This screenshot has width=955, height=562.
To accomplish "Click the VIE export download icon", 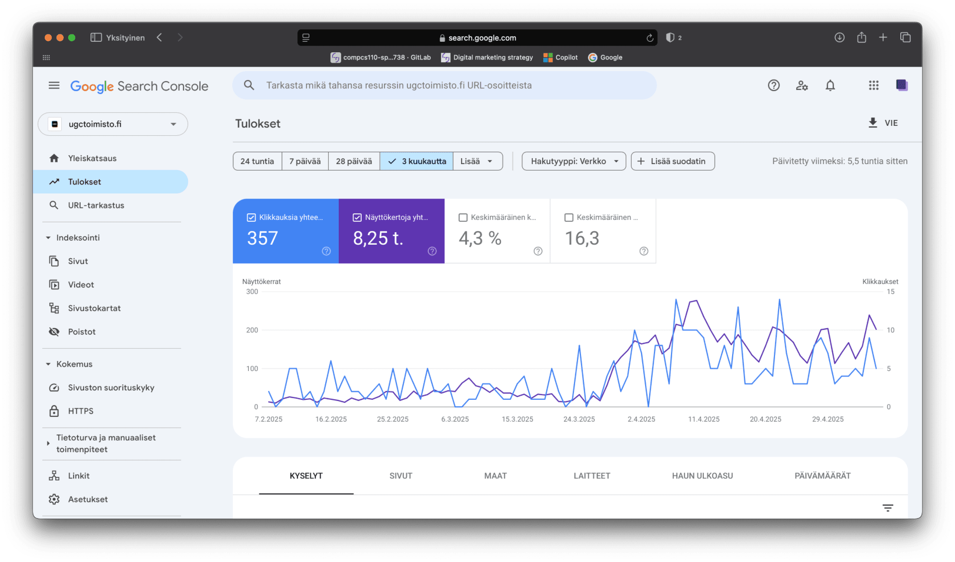I will point(873,123).
